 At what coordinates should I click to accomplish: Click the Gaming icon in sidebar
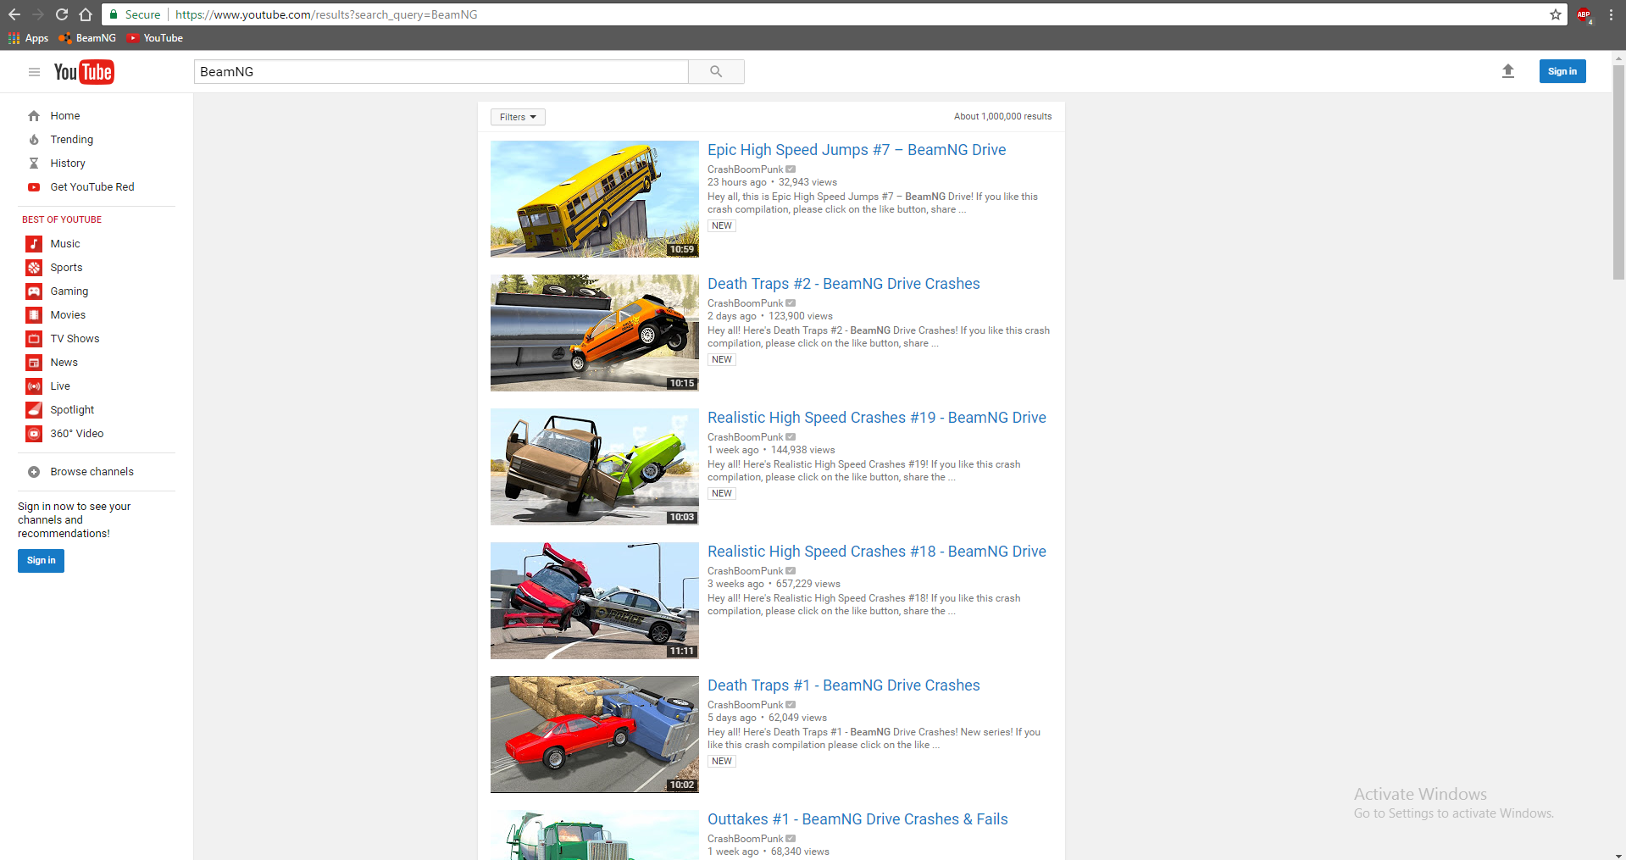[x=34, y=291]
